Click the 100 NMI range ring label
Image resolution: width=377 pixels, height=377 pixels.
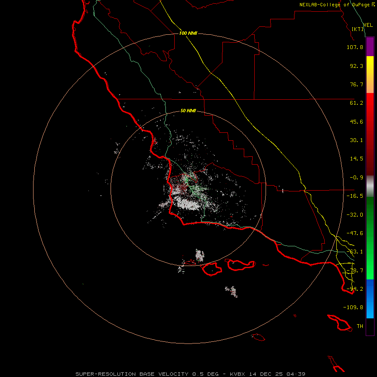point(188,33)
